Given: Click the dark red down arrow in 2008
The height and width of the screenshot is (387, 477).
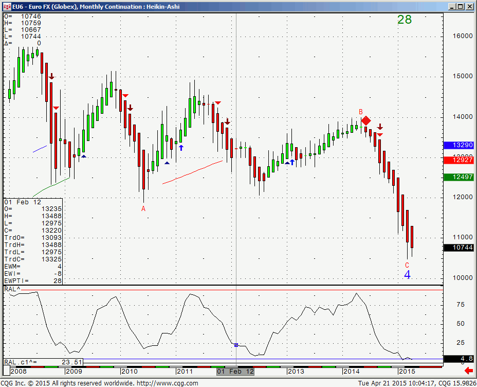Looking at the screenshot, I should click(x=51, y=77).
